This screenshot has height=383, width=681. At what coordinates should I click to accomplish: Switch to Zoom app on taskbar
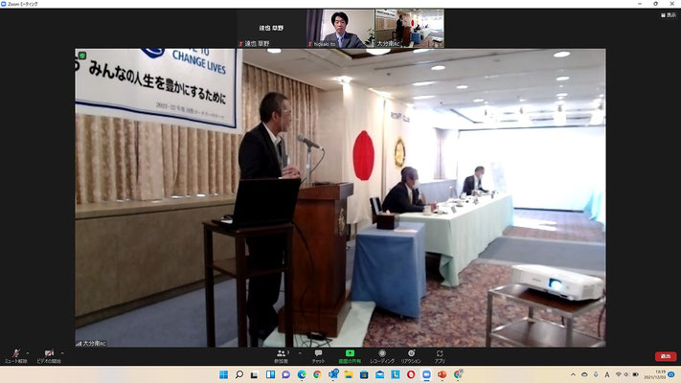pyautogui.click(x=426, y=374)
